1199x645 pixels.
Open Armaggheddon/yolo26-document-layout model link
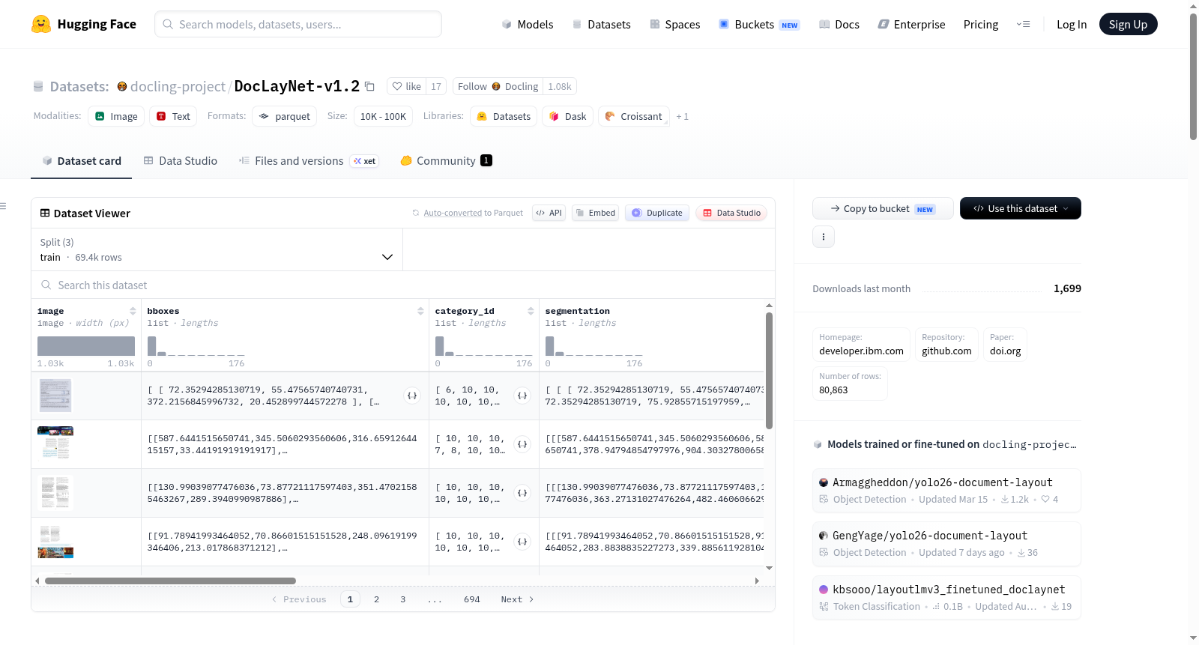pyautogui.click(x=942, y=482)
